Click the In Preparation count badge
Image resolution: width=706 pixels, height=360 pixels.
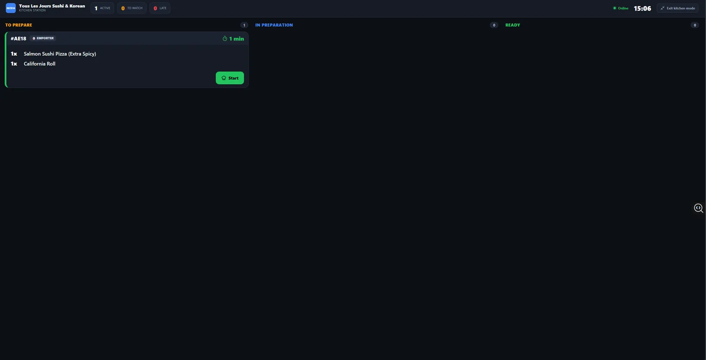(494, 25)
